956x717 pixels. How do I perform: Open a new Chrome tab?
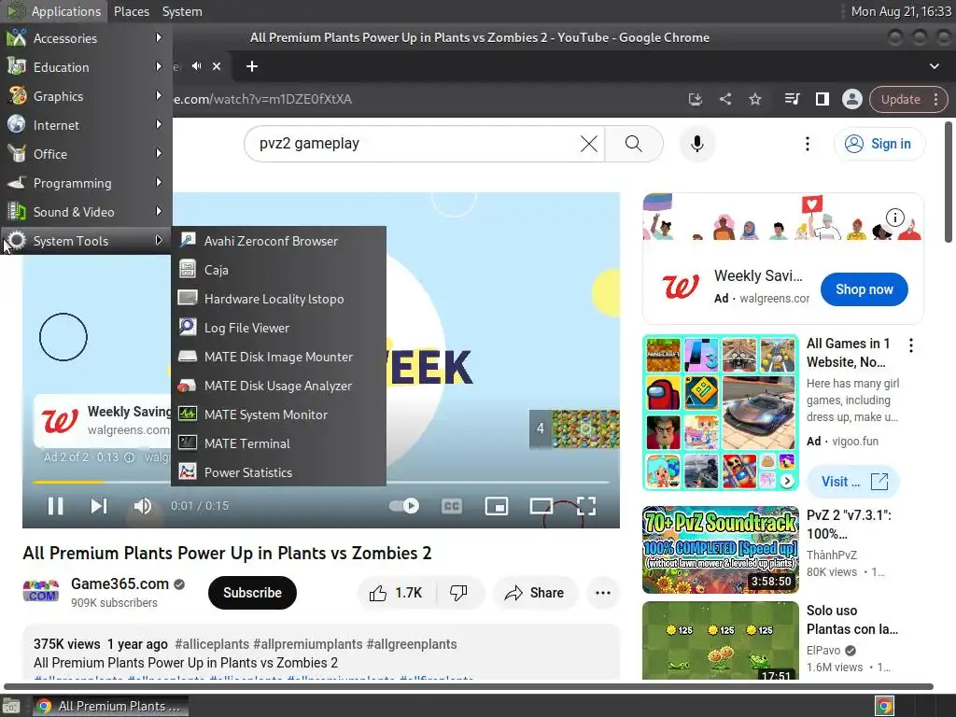pos(252,66)
